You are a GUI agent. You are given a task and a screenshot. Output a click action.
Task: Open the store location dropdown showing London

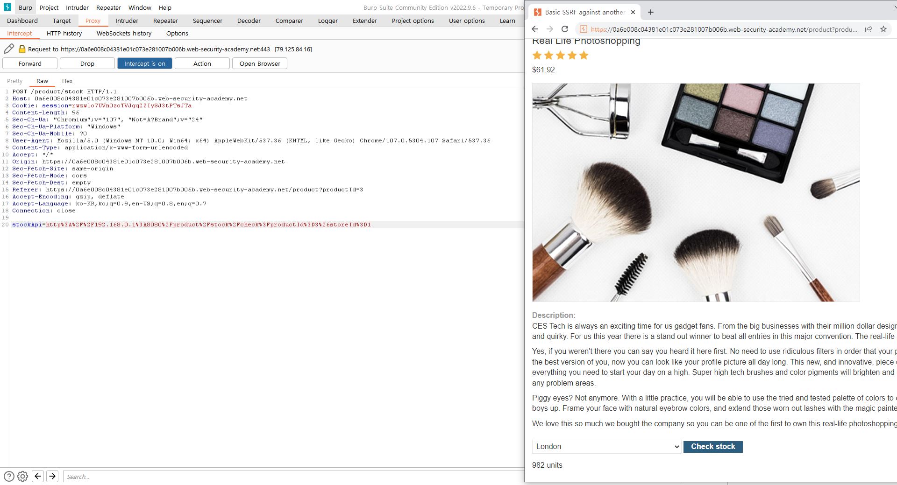tap(606, 447)
